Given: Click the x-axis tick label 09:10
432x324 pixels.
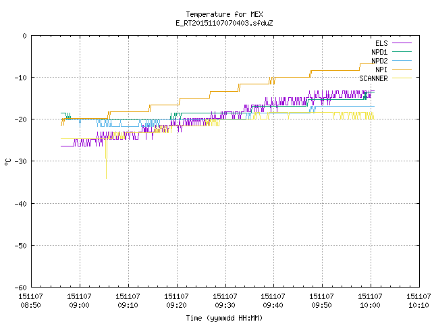Looking at the screenshot, I should (x=128, y=305).
